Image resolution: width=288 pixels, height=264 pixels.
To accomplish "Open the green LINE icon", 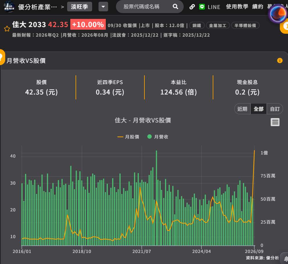I will (x=202, y=7).
